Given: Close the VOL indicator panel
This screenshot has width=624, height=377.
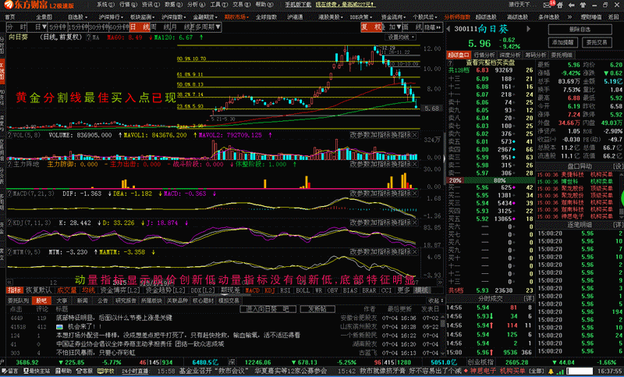Looking at the screenshot, I should (x=414, y=135).
